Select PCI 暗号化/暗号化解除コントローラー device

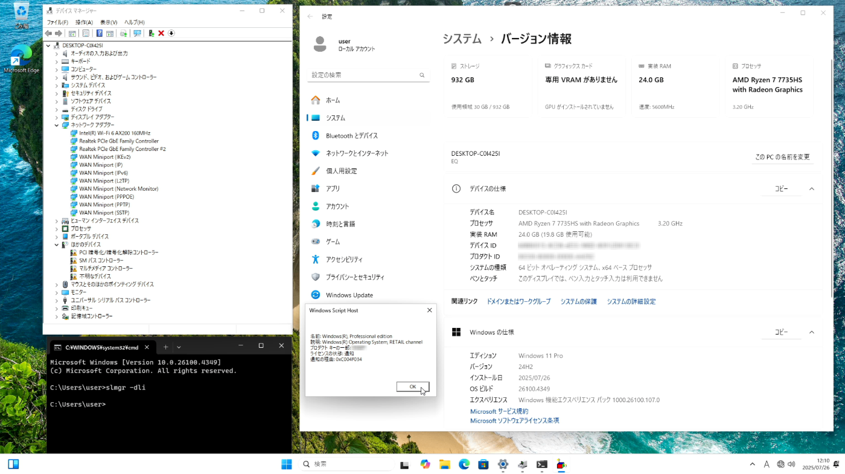(119, 252)
